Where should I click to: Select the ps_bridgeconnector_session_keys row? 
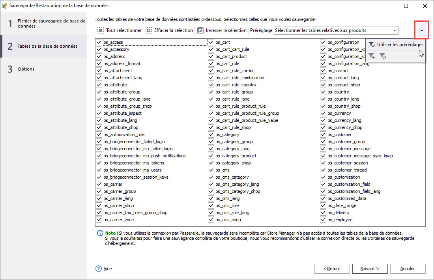[x=136, y=177]
